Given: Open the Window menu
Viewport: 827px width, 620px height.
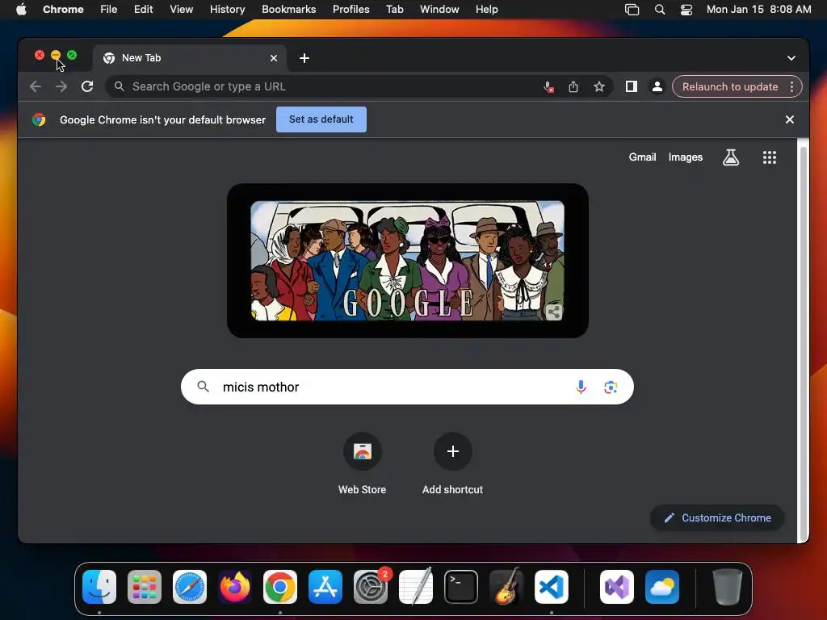Looking at the screenshot, I should point(439,10).
